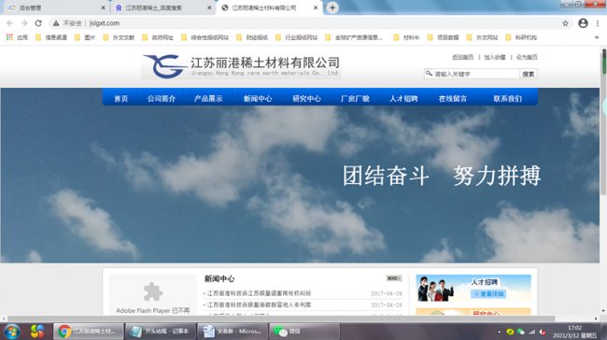Click the Adobe Flash plugin puzzle icon

pyautogui.click(x=152, y=291)
